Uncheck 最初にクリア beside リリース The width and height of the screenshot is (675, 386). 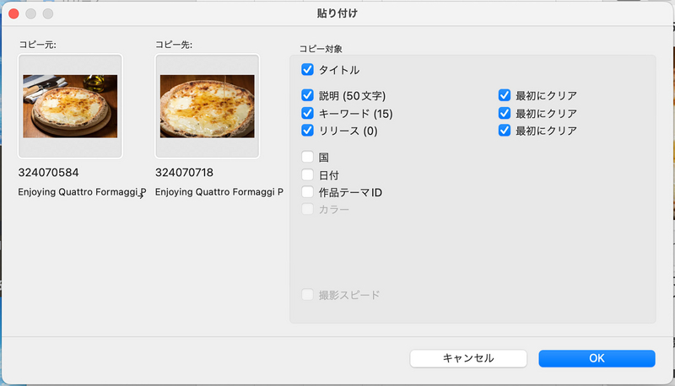tap(505, 131)
